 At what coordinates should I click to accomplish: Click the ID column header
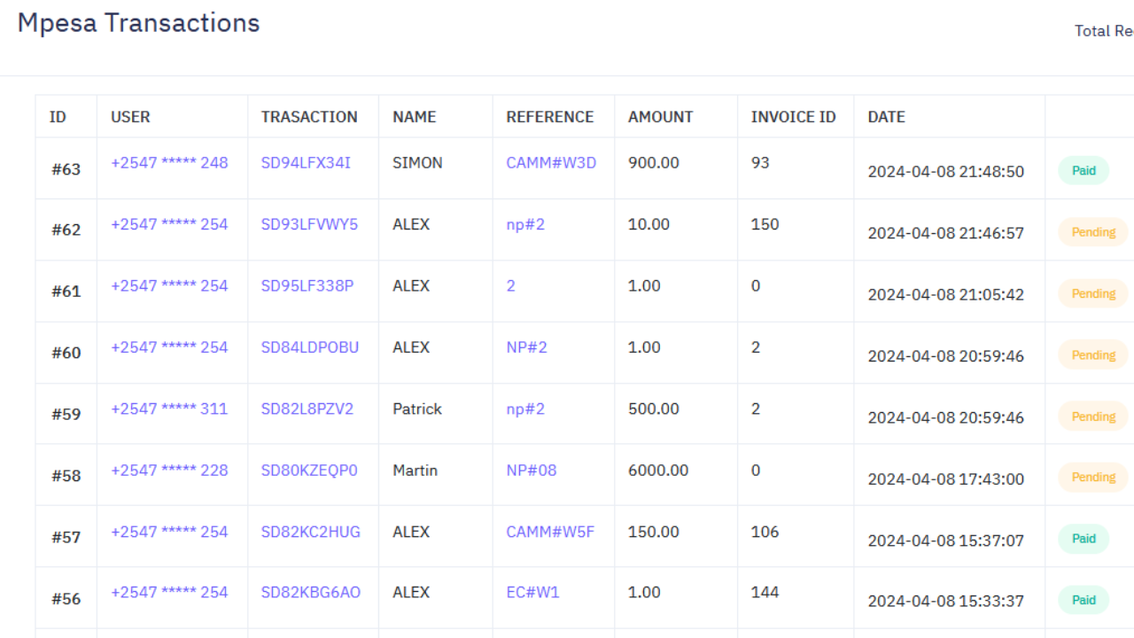tap(58, 117)
